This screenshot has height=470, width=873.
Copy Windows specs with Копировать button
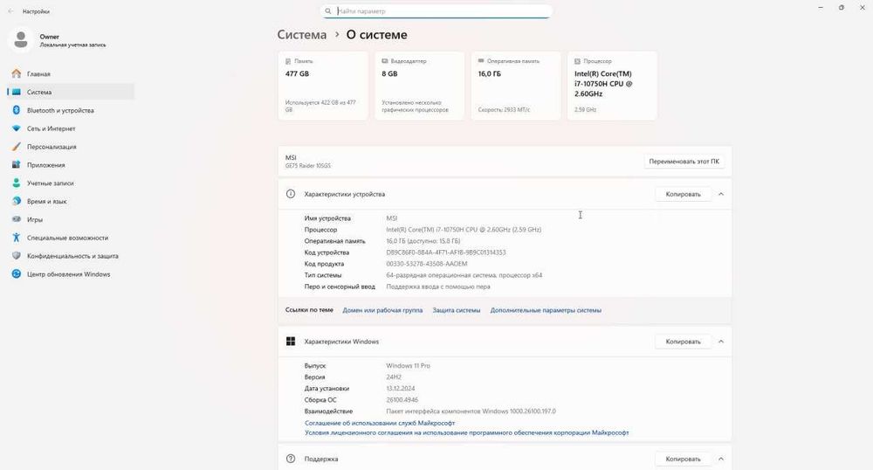[684, 342]
